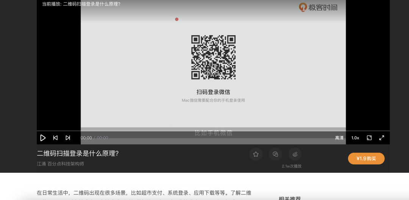Click the video title below the player
The width and height of the screenshot is (409, 200).
(78, 153)
